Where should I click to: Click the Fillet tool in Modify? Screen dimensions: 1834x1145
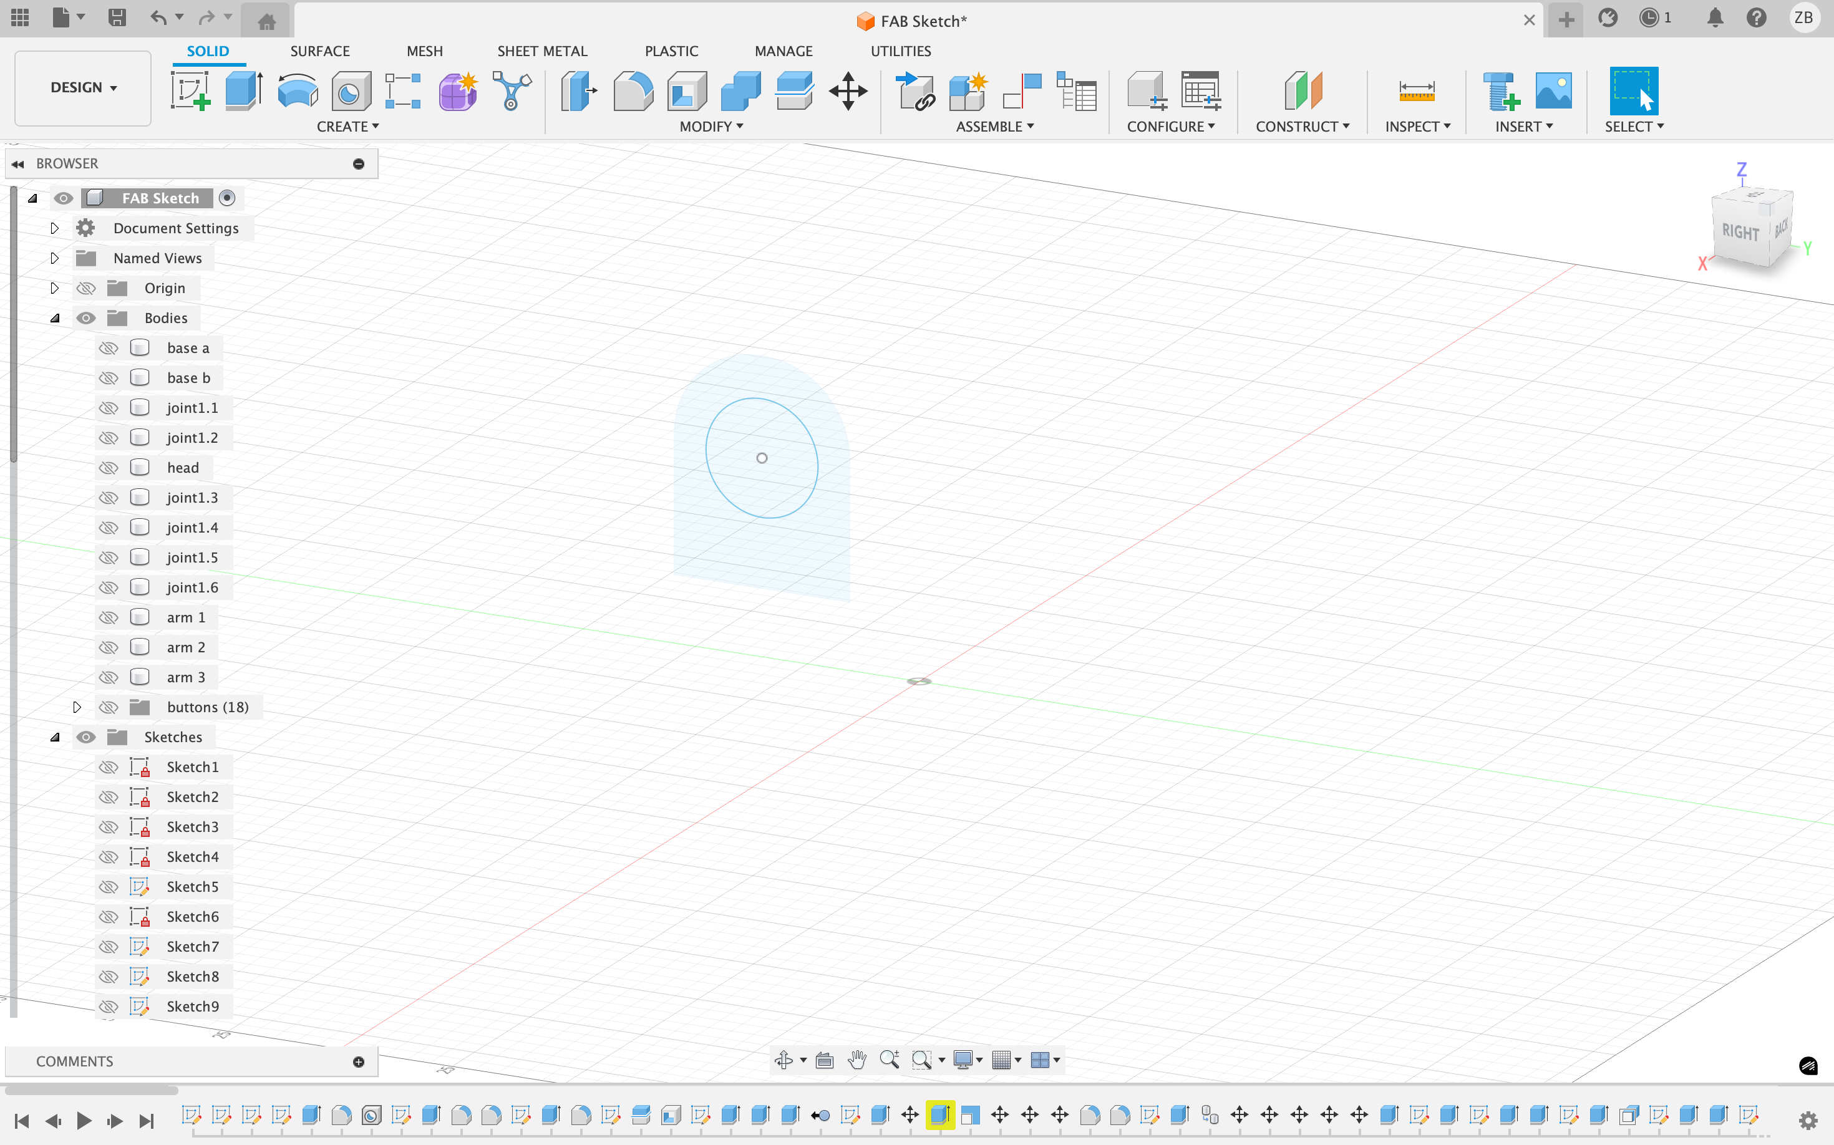tap(633, 92)
